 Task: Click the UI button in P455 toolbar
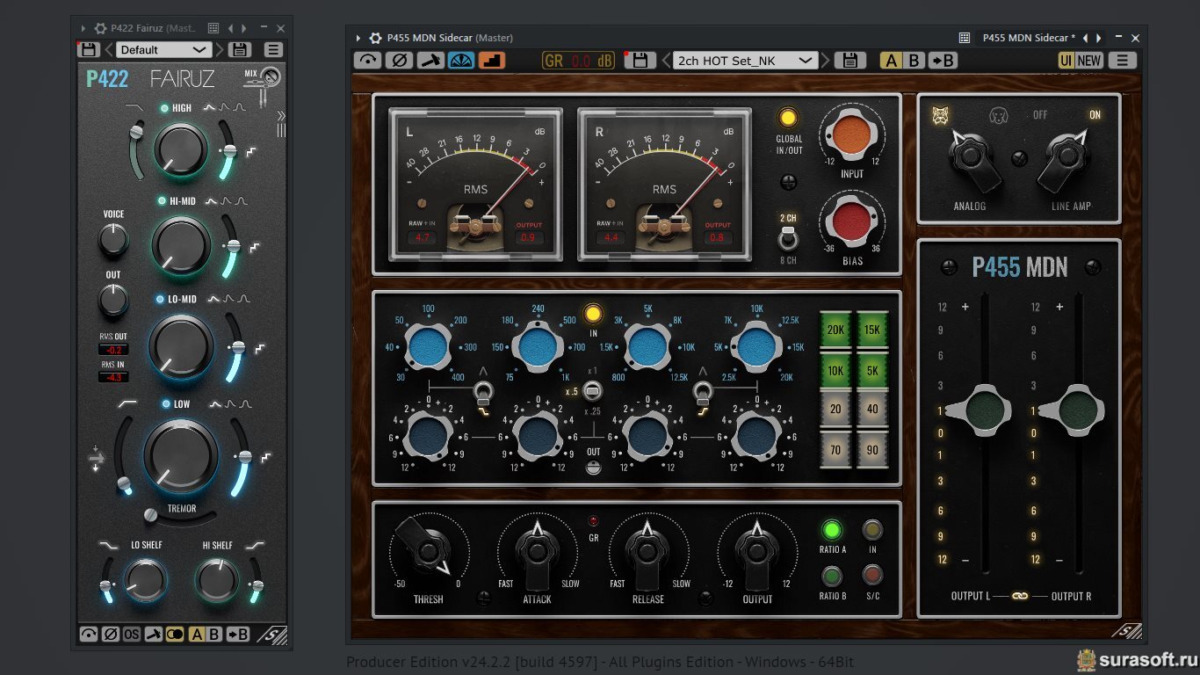coord(1066,61)
